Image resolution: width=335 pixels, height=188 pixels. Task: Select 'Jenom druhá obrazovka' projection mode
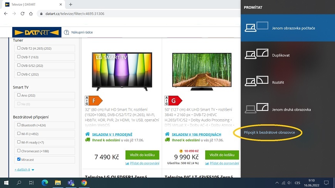[288, 110]
